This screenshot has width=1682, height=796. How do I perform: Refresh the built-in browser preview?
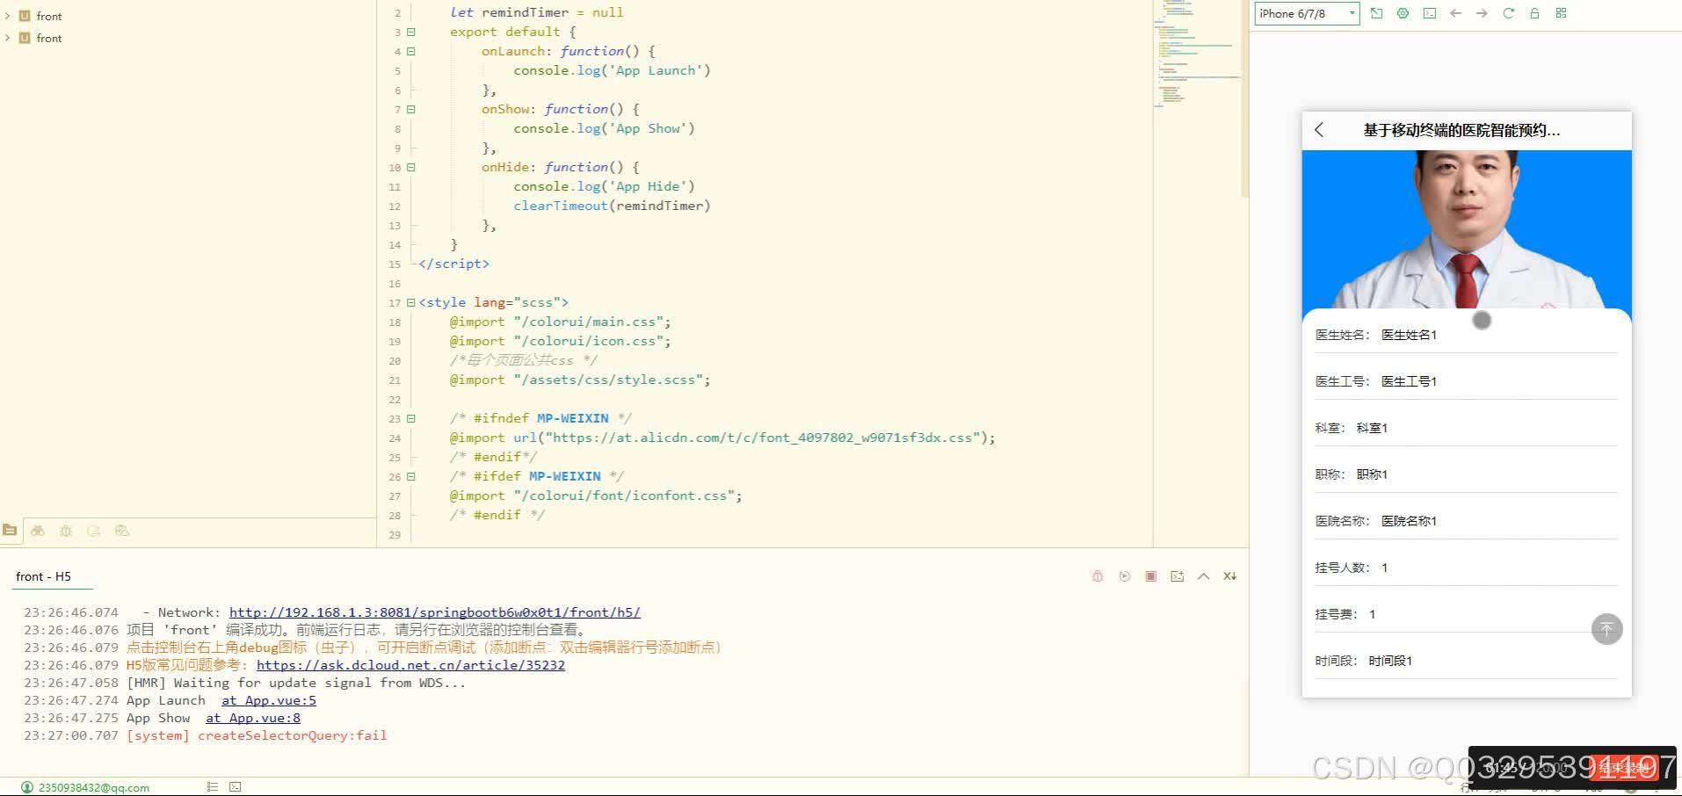(1508, 13)
